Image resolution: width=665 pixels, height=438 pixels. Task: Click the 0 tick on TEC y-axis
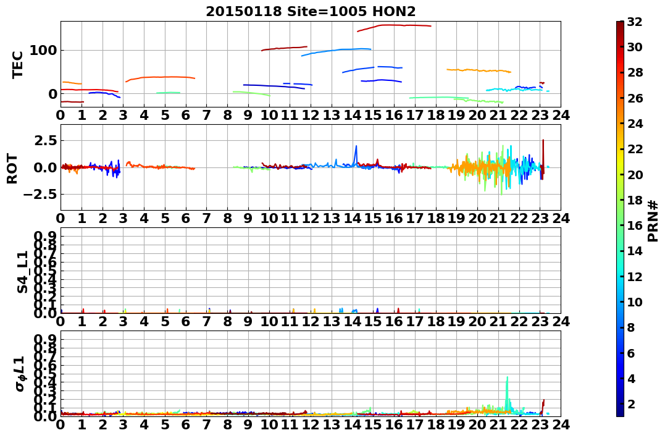[52, 94]
